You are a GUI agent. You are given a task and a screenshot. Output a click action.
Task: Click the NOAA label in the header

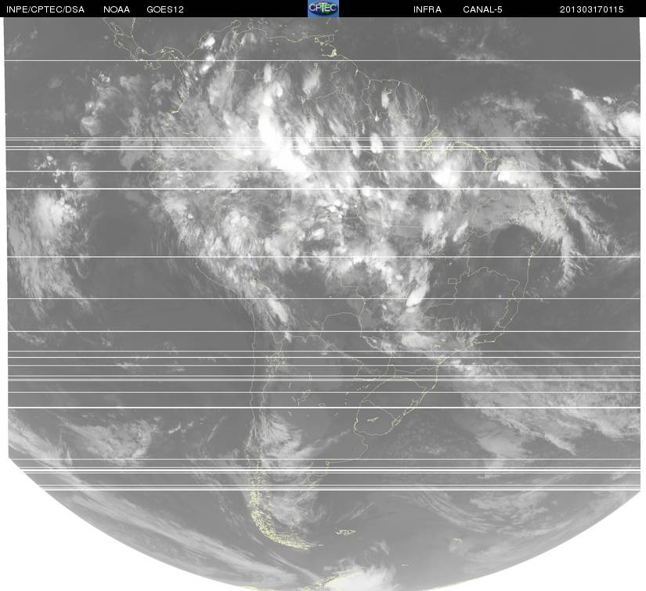[x=117, y=9]
